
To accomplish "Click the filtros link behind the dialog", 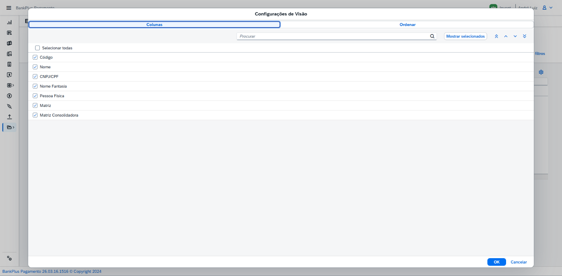I will coord(540,54).
